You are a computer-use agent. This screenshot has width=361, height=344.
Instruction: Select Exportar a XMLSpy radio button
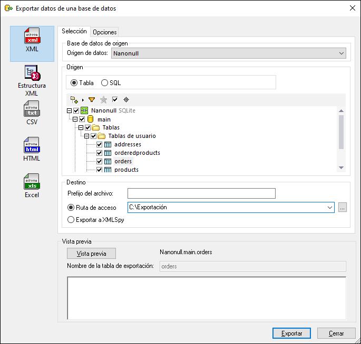coord(71,220)
